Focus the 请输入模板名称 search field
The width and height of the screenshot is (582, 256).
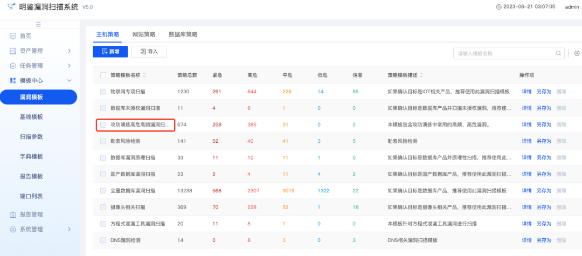504,53
